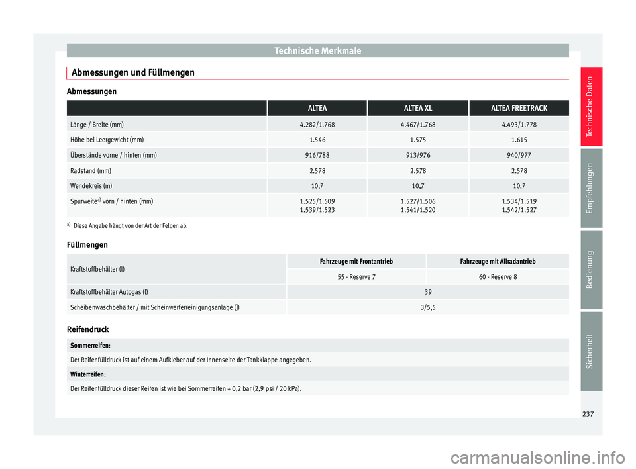Open the Technische Daten side tab
The image size is (636, 469).
pos(591,107)
